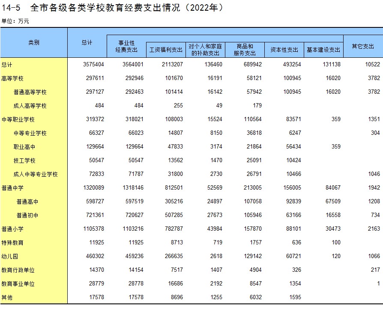Screen dimensions: 383x318
Task: Select the 其它支出 column header
Action: (363, 46)
